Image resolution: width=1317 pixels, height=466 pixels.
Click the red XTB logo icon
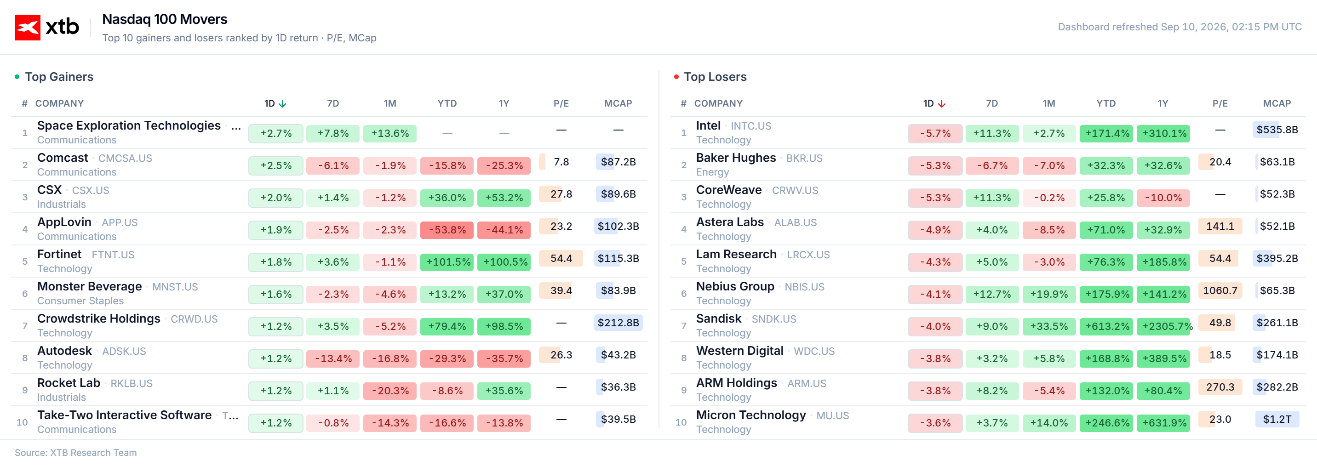pos(27,27)
